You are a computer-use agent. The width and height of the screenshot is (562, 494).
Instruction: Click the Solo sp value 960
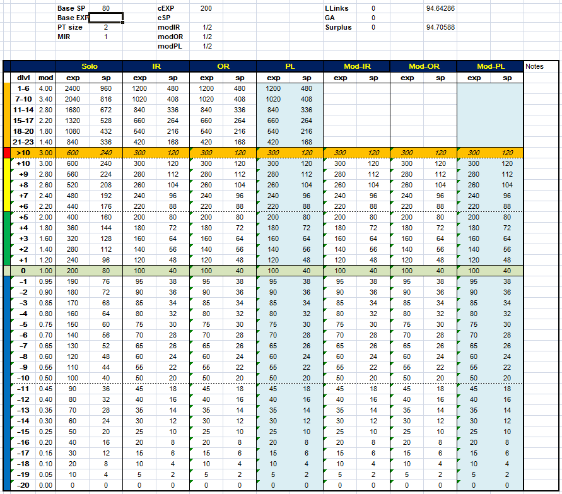click(106, 89)
